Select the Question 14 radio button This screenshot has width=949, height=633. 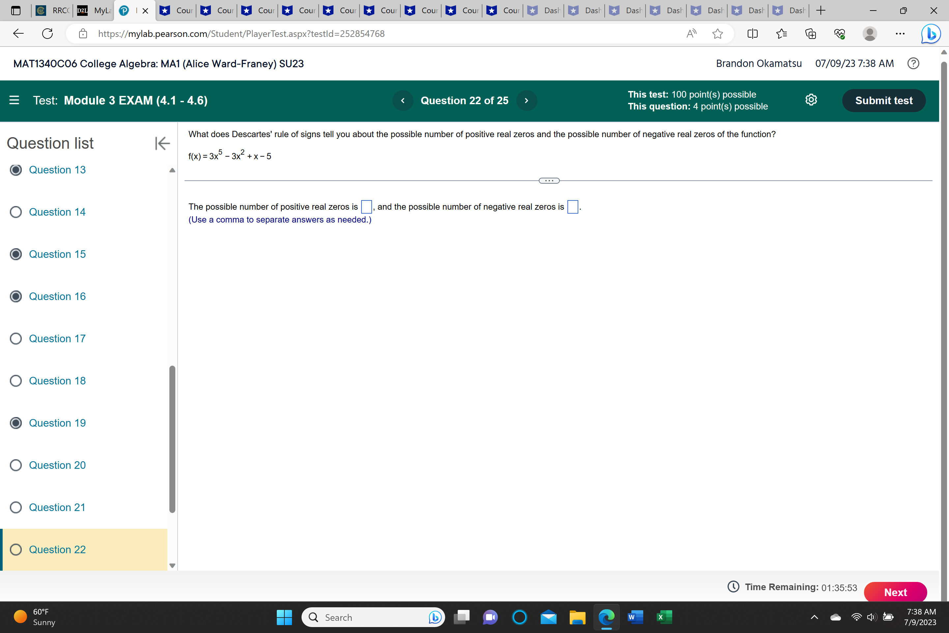coord(16,212)
